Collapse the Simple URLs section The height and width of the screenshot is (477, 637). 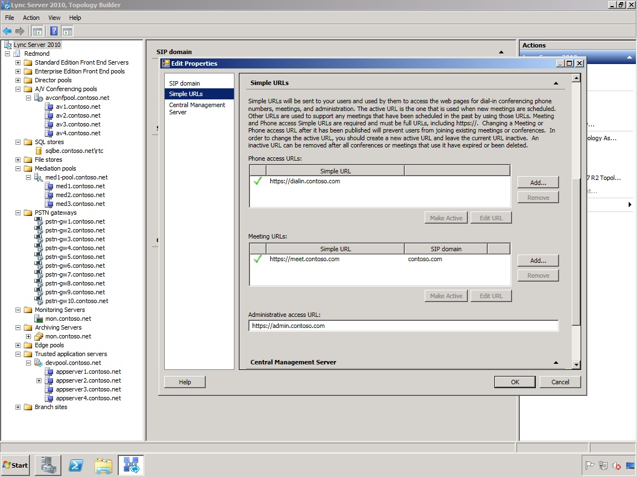[x=556, y=83]
